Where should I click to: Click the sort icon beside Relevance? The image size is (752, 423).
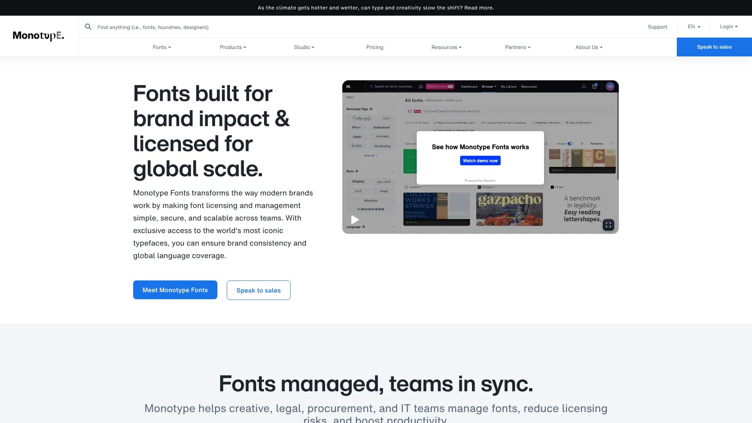(582, 144)
